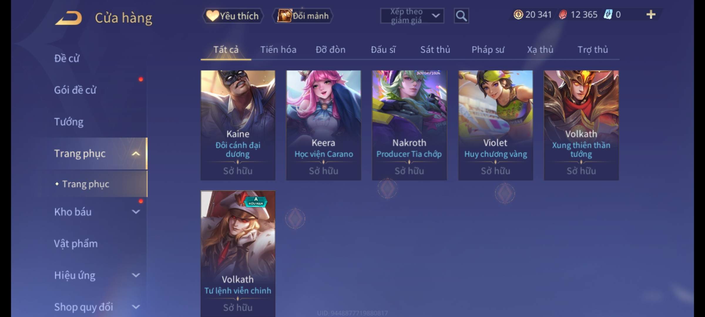The image size is (705, 317).
Task: Tap the gold coin currency icon
Action: (518, 14)
